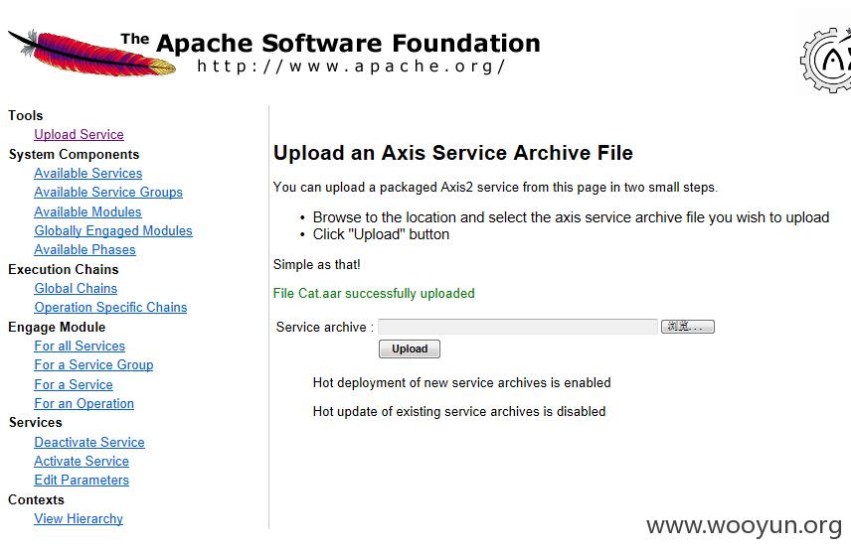
Task: Click the 'Service archive :' label
Action: (x=324, y=327)
